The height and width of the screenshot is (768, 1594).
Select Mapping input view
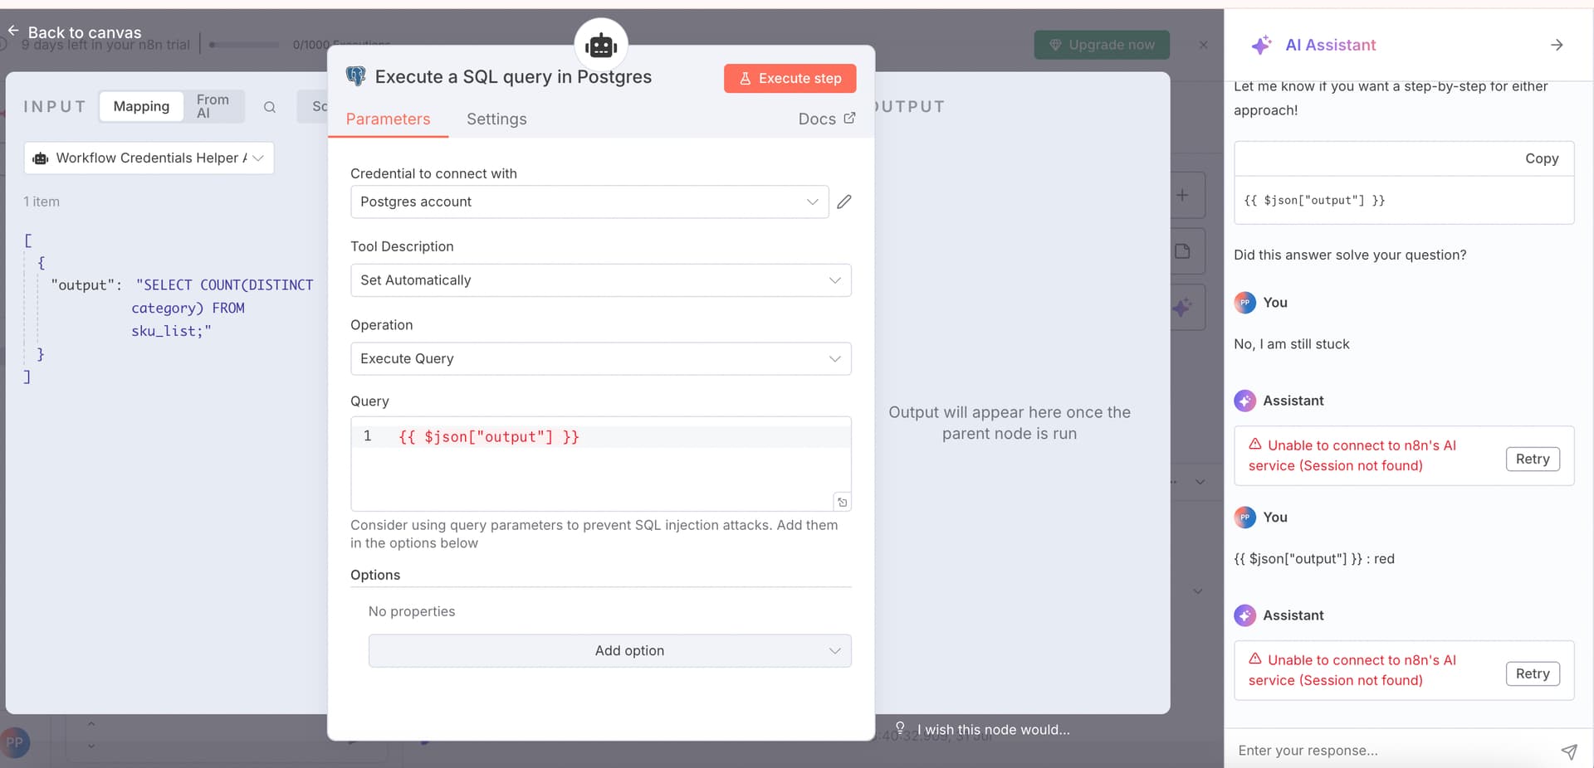coord(141,106)
